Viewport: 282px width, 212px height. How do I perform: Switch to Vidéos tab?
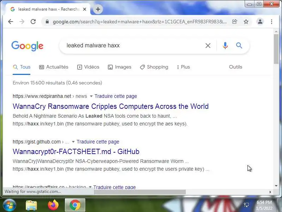tap(88, 67)
